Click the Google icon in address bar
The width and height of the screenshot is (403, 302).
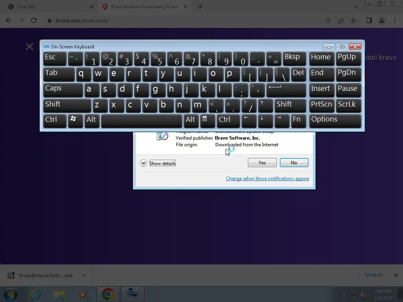(x=328, y=20)
